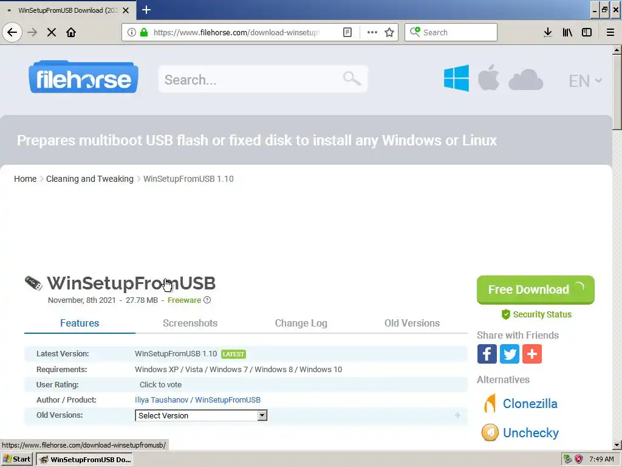Open the Firefox hamburger menu
The width and height of the screenshot is (622, 467).
(x=610, y=32)
